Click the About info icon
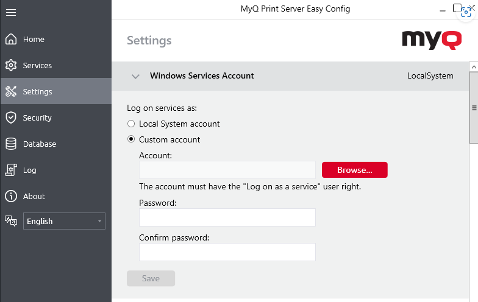Image resolution: width=478 pixels, height=302 pixels. (11, 196)
